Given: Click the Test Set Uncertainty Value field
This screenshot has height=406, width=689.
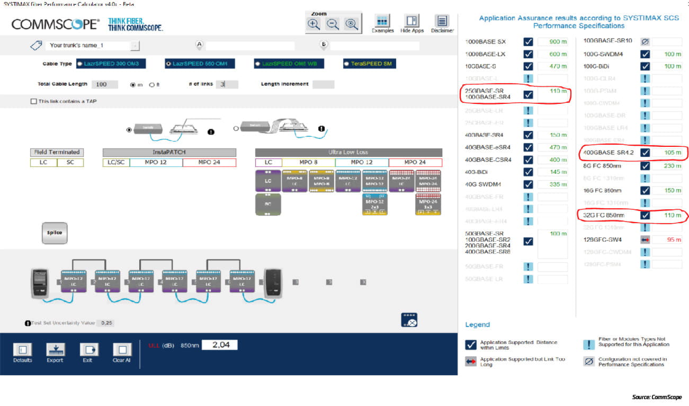Looking at the screenshot, I should [105, 323].
